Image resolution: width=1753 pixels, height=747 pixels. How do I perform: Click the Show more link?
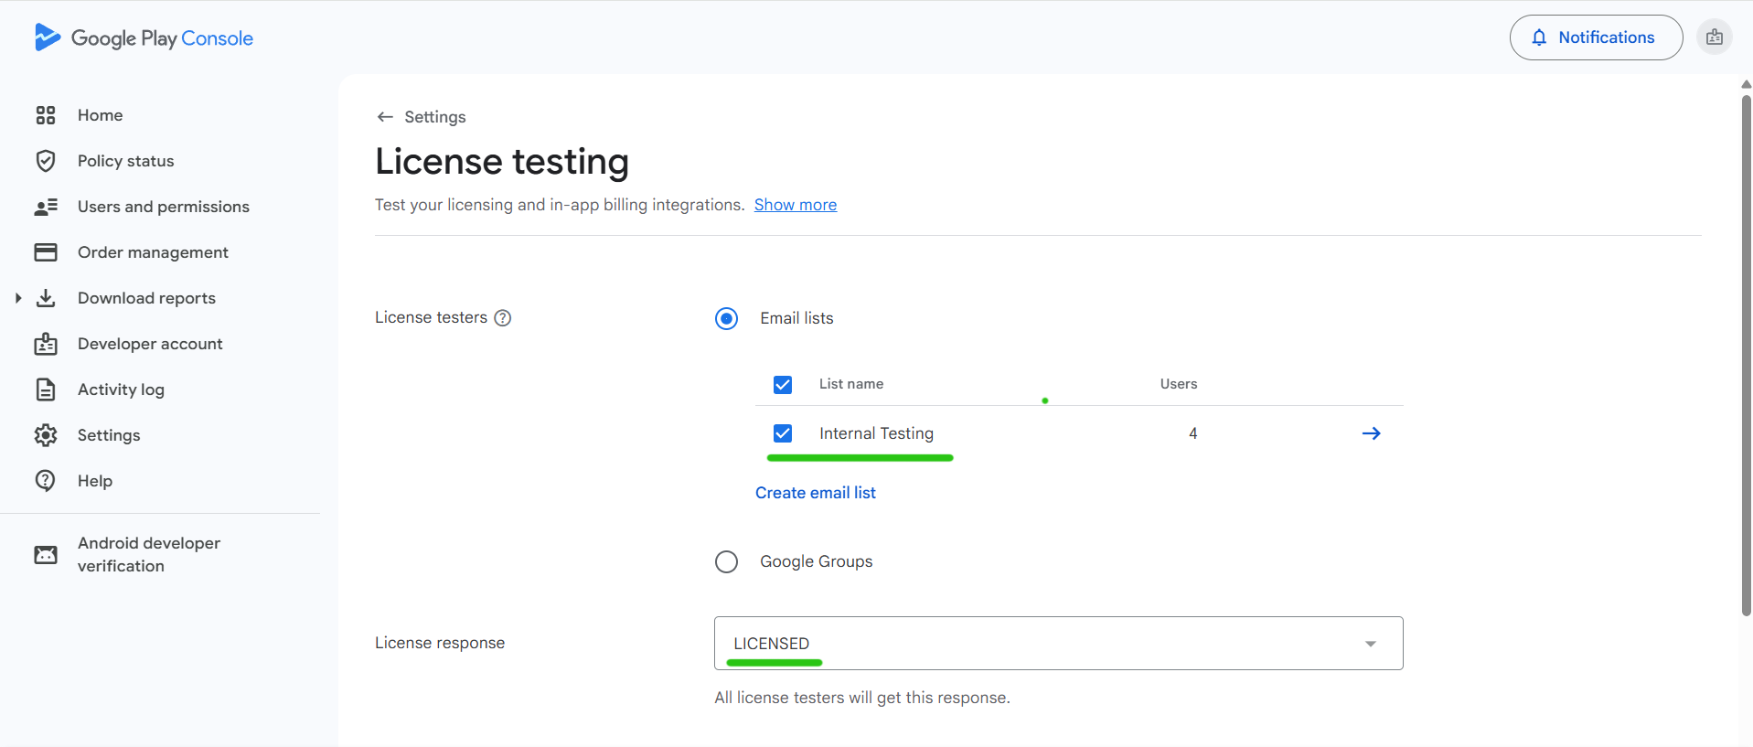coord(796,205)
